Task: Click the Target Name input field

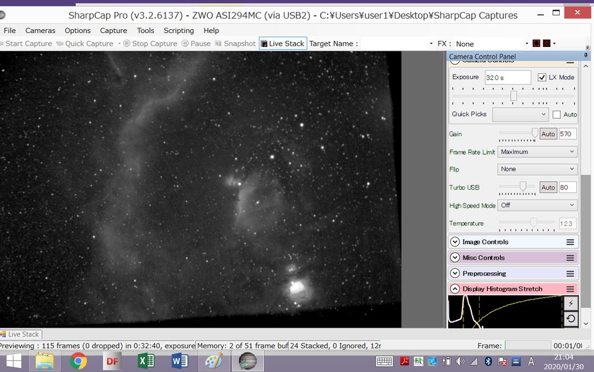Action: (394, 44)
